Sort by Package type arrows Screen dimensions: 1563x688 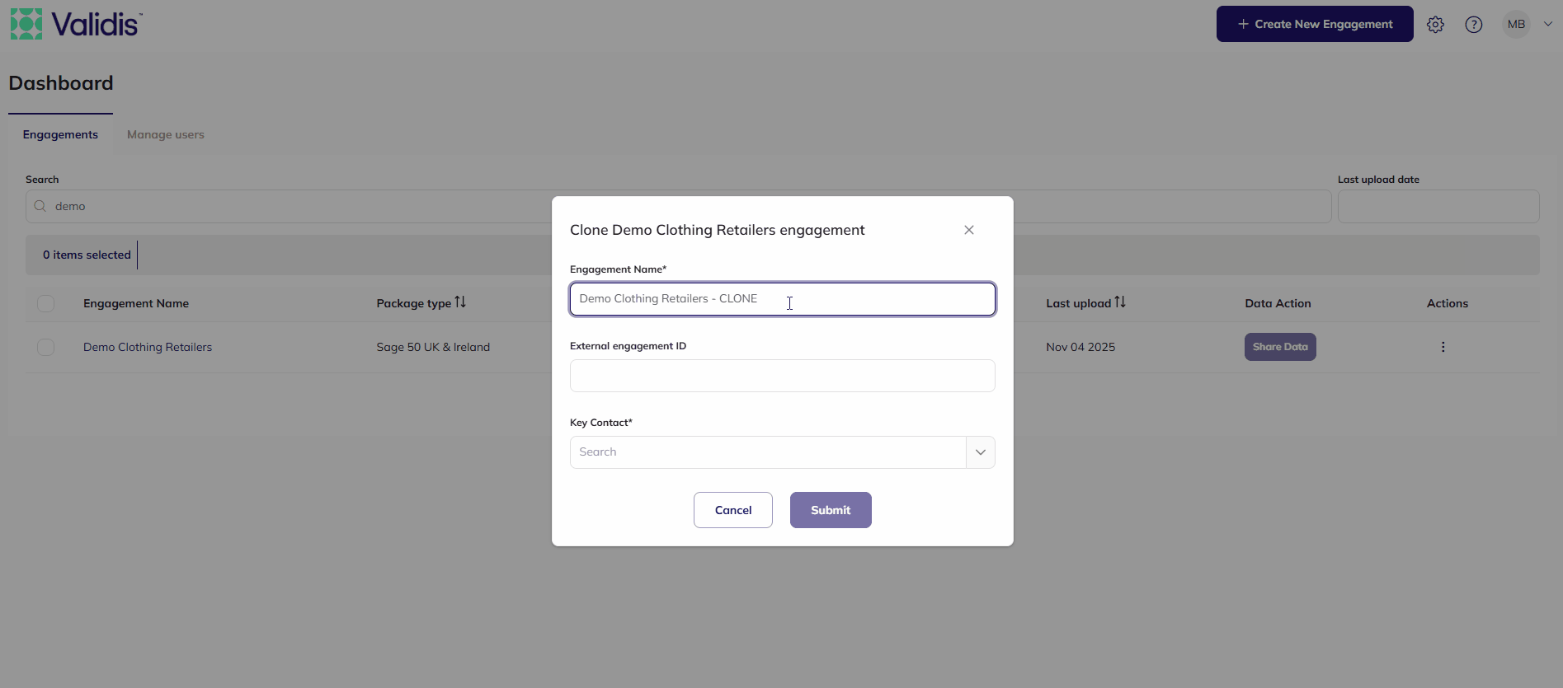pos(460,302)
